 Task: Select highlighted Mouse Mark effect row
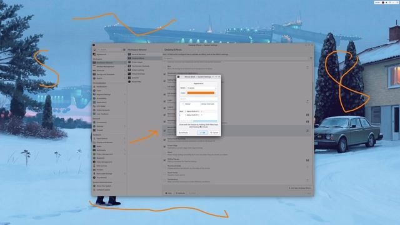click(237, 131)
